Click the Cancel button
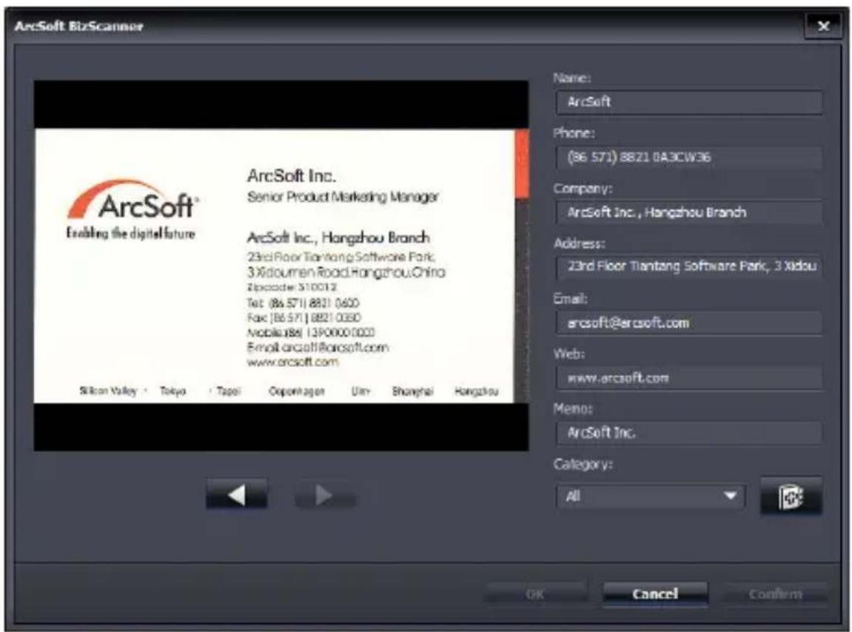Image resolution: width=852 pixels, height=632 pixels. click(x=655, y=594)
